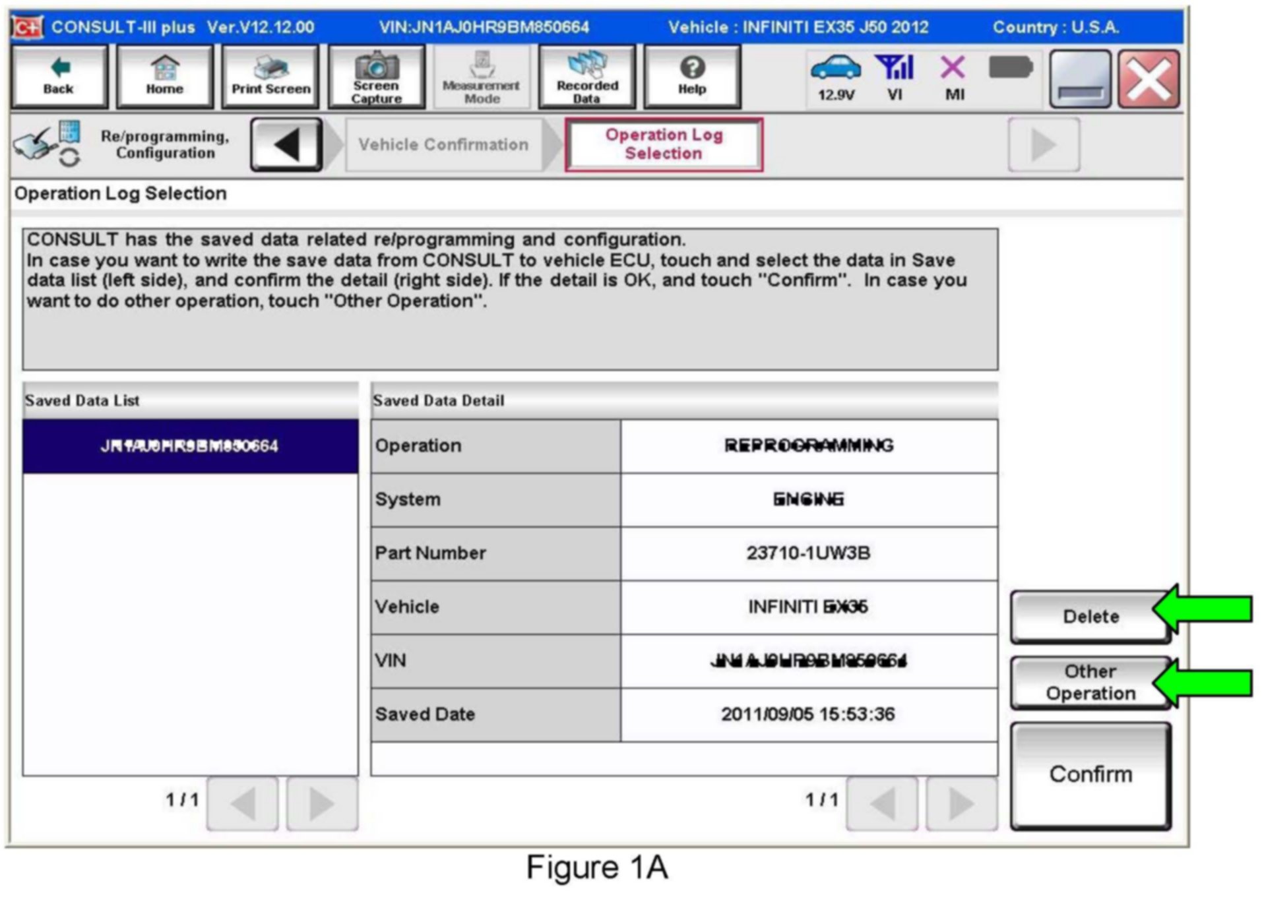The image size is (1262, 916).
Task: Go to Home screen
Action: point(164,76)
